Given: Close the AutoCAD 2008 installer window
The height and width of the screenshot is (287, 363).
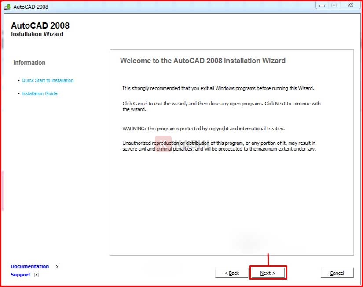Looking at the screenshot, I should click(x=350, y=5).
